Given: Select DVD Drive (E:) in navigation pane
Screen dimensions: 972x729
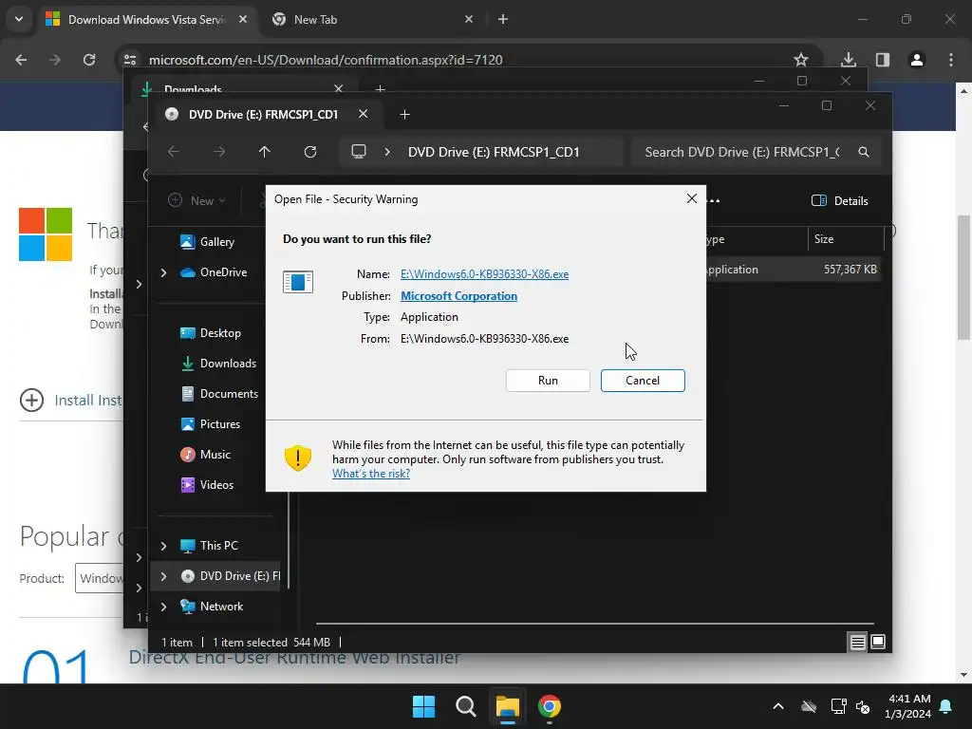Looking at the screenshot, I should 231,576.
